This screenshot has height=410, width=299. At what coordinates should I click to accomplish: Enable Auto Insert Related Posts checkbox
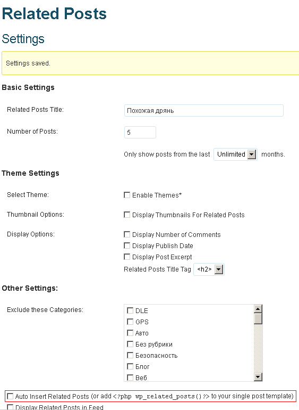(10, 396)
